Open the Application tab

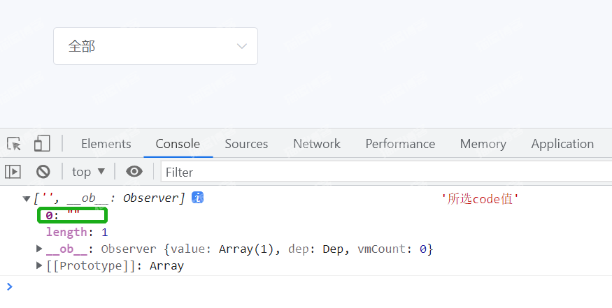click(x=562, y=144)
